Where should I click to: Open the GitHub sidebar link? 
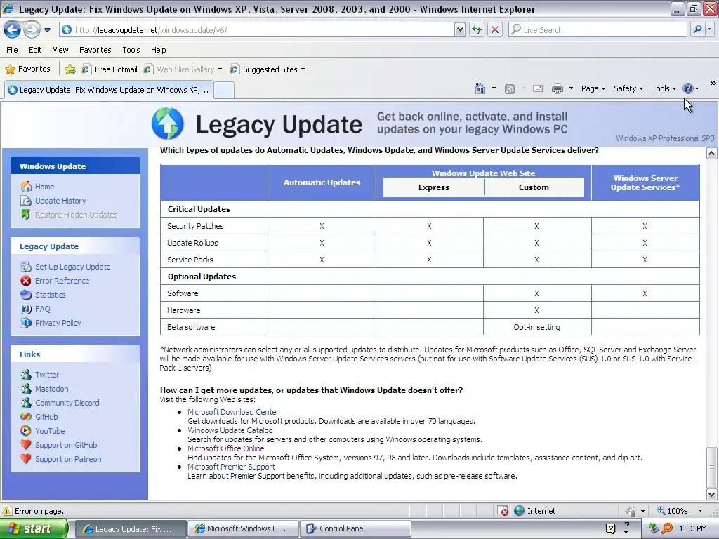(46, 417)
